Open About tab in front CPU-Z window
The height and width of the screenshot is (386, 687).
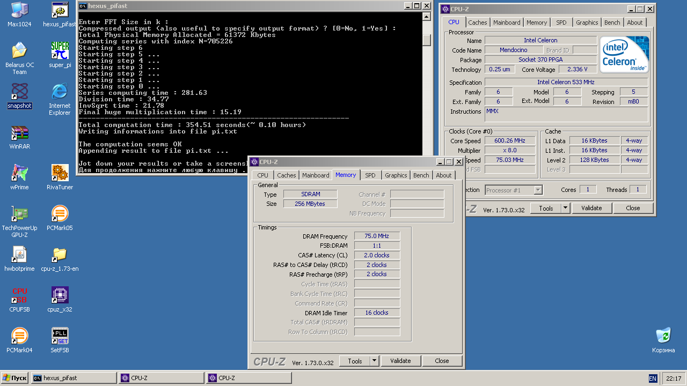click(444, 175)
